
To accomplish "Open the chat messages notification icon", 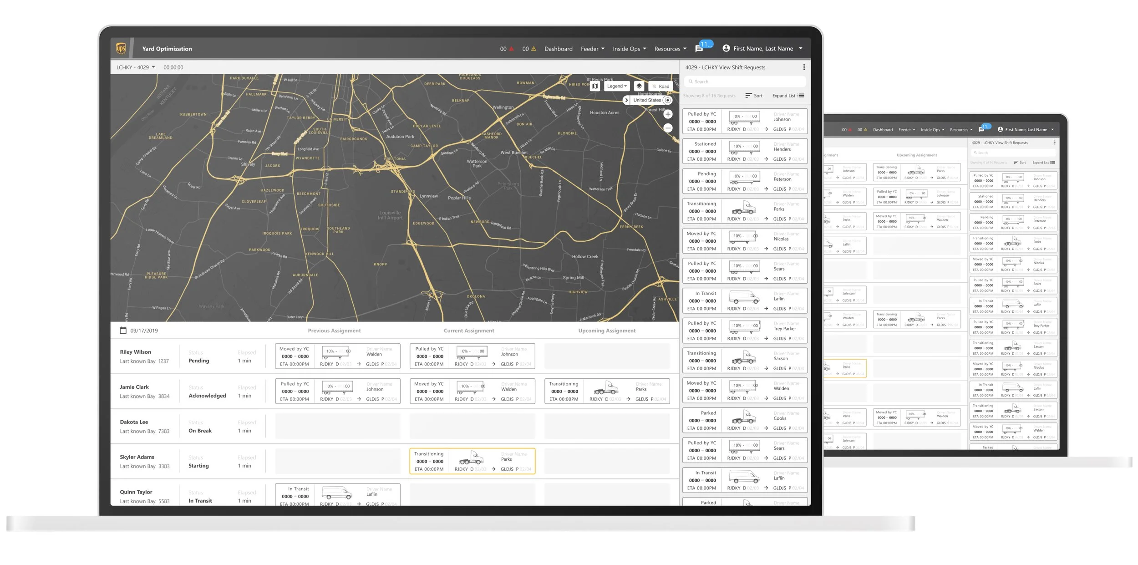I will (699, 49).
